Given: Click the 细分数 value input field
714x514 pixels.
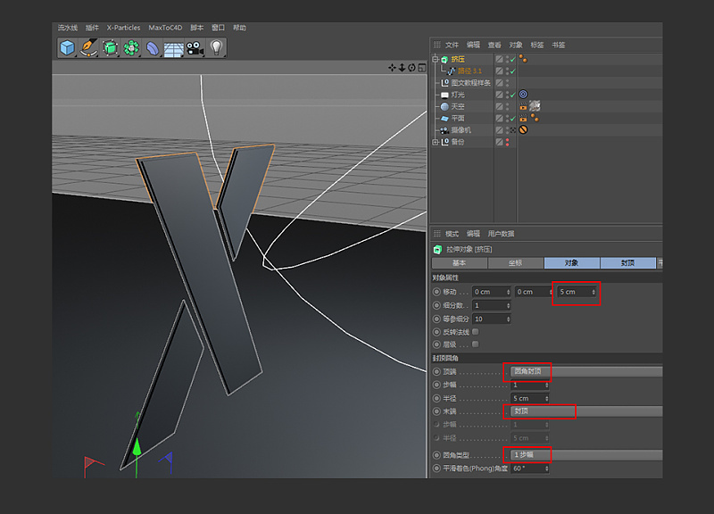Looking at the screenshot, I should tap(491, 305).
